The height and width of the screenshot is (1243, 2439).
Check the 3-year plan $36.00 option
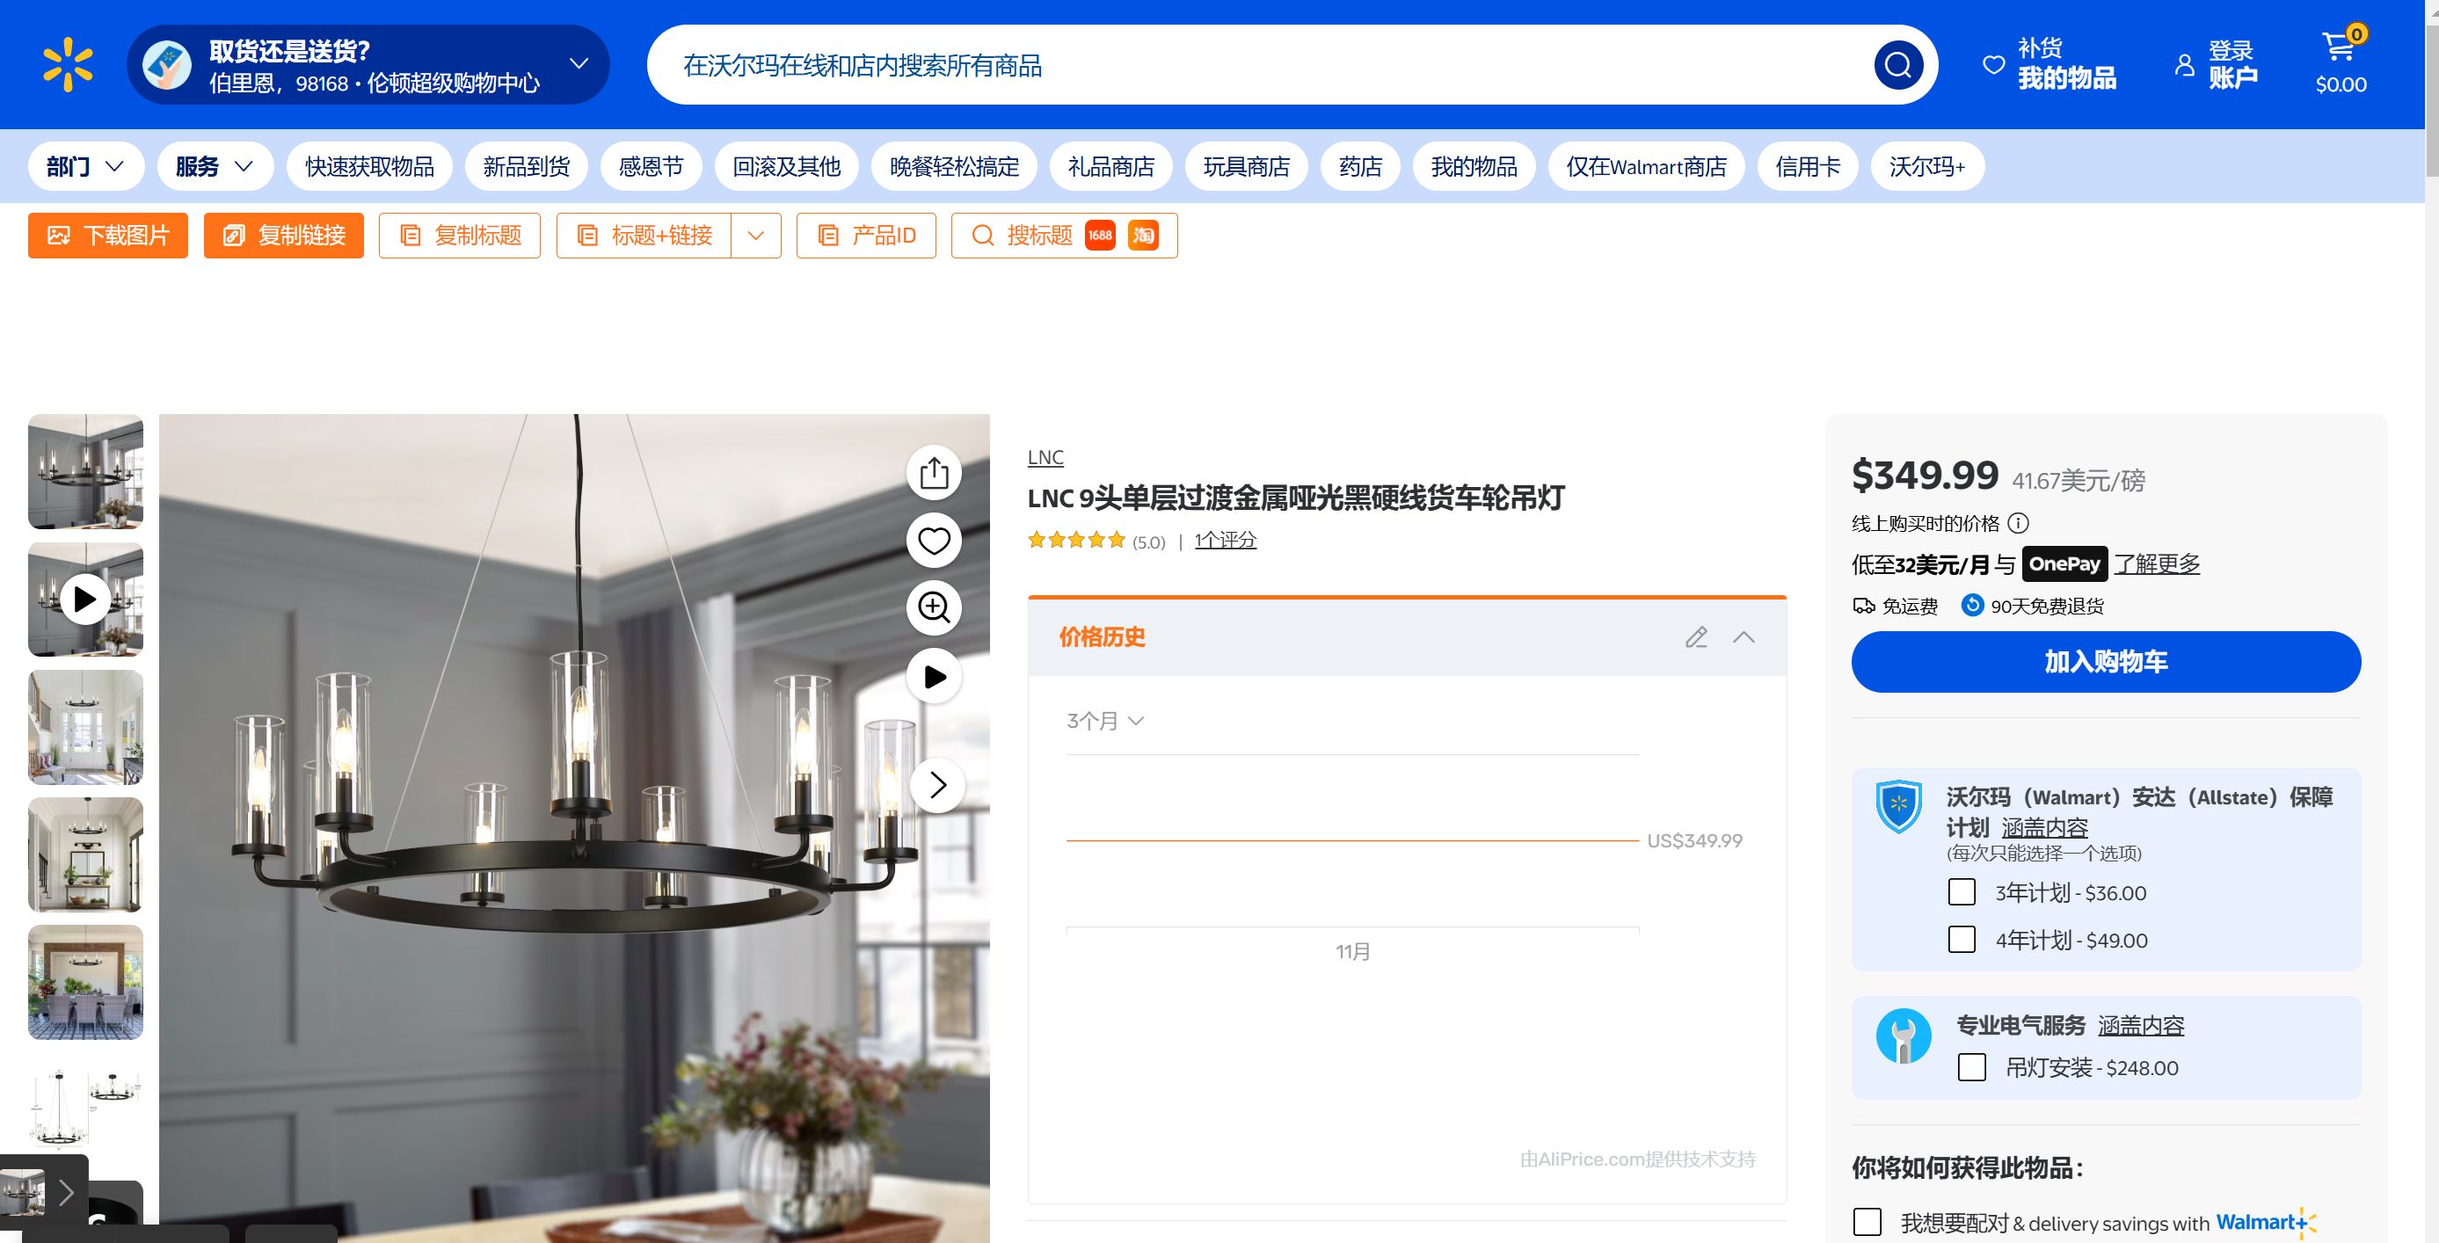(x=1961, y=891)
